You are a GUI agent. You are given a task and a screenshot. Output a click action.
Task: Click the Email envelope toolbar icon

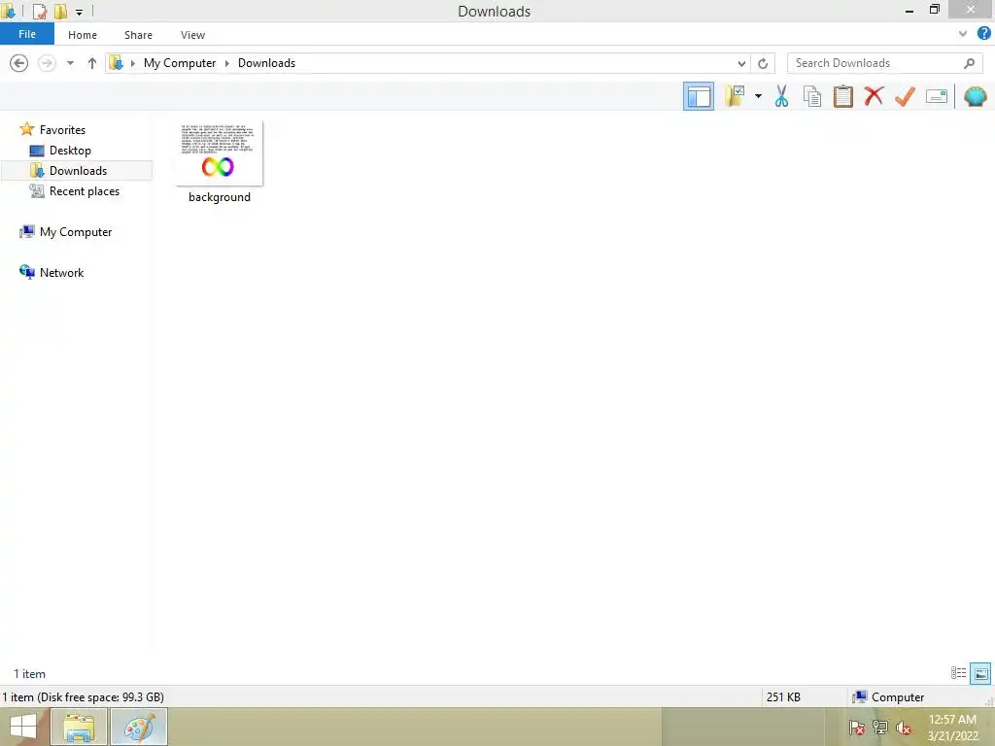click(x=937, y=96)
